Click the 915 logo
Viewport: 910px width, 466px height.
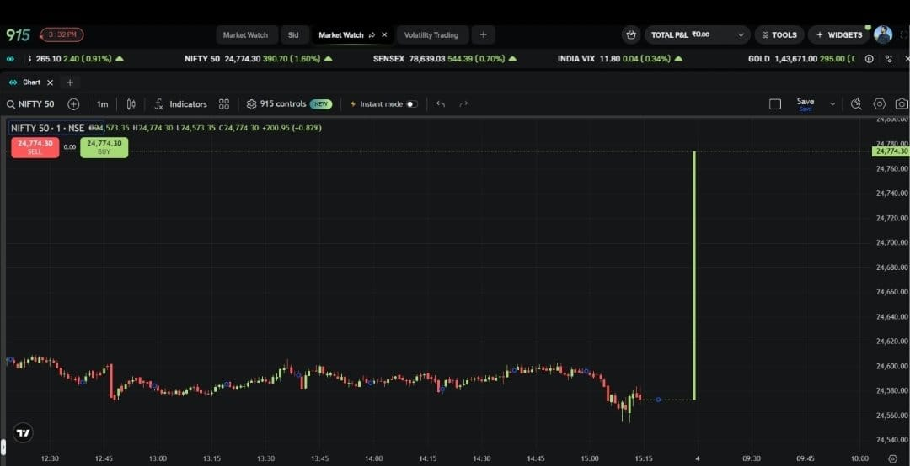click(18, 34)
